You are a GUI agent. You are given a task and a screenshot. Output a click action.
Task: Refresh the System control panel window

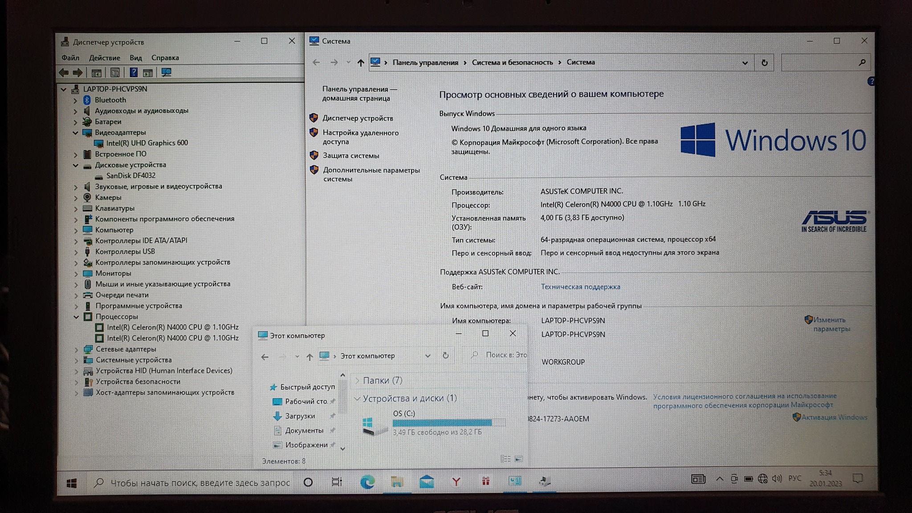tap(764, 63)
